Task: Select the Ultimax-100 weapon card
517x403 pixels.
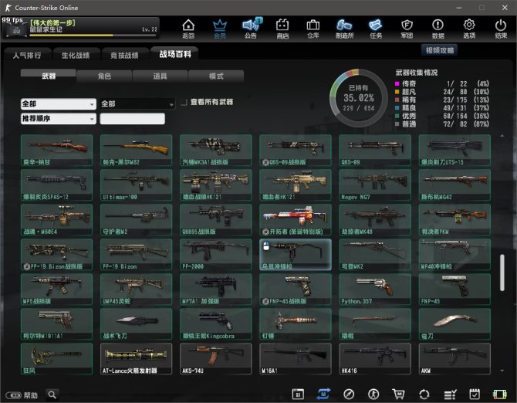Action: (136, 185)
